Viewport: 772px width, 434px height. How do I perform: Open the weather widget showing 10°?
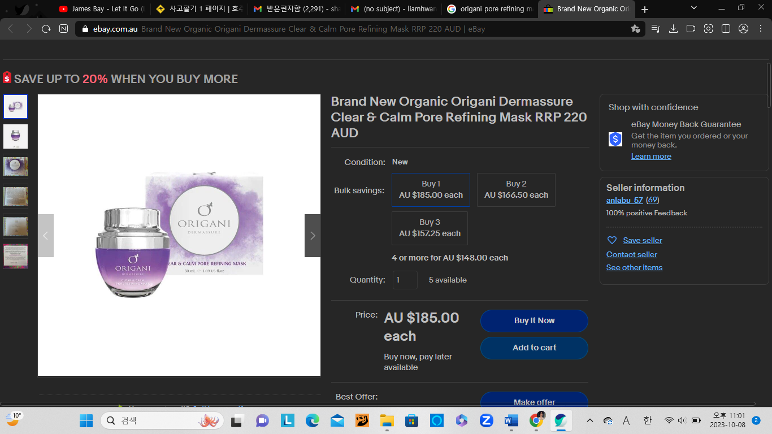(x=14, y=419)
